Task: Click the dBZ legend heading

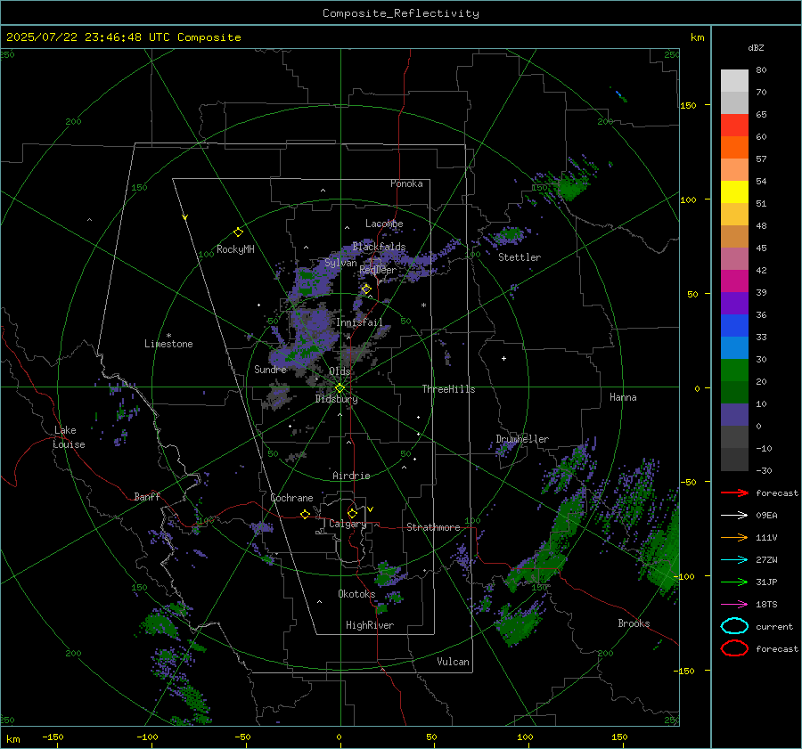Action: (756, 47)
